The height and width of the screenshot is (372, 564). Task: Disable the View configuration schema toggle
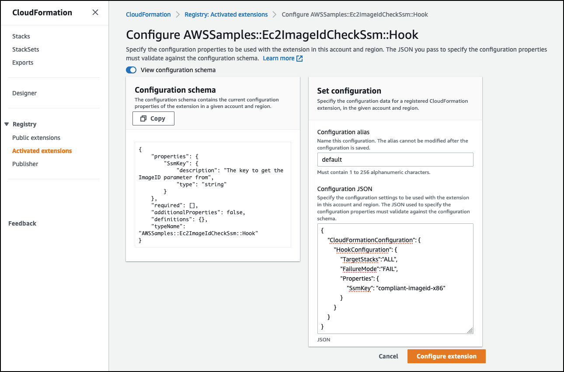pos(131,70)
